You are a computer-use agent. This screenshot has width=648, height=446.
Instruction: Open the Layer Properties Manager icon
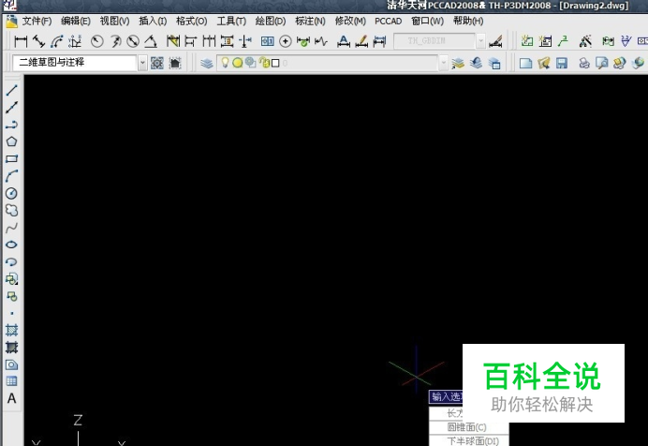[206, 63]
